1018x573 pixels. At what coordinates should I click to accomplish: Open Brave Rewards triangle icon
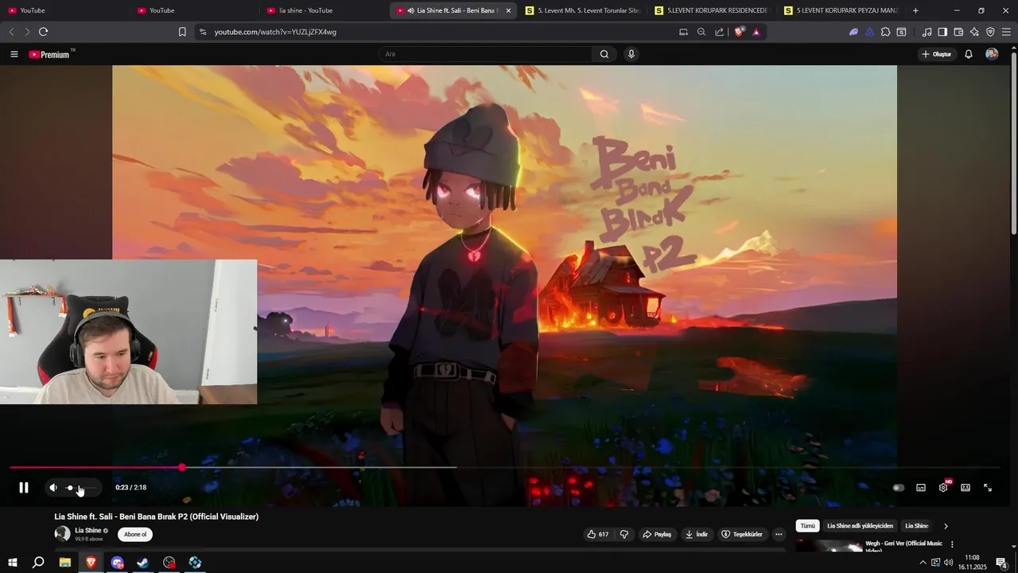pos(756,32)
